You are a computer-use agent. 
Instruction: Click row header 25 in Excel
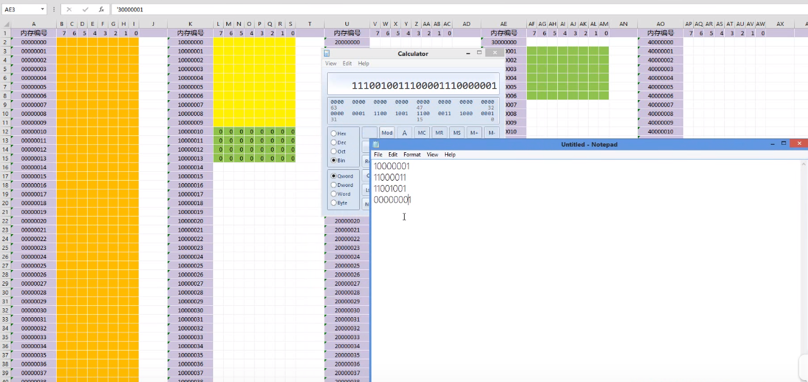6,248
